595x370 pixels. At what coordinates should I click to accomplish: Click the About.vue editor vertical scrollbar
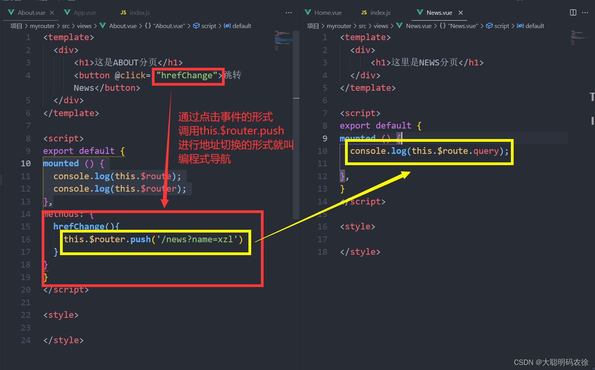296,125
